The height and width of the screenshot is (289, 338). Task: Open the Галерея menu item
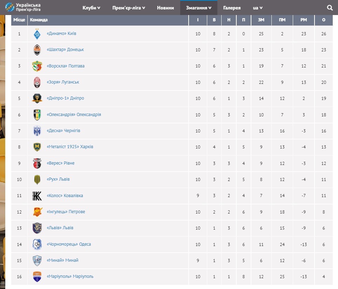232,8
